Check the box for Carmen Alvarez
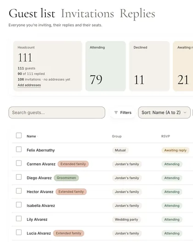This screenshot has height=242, width=193. pyautogui.click(x=19, y=163)
